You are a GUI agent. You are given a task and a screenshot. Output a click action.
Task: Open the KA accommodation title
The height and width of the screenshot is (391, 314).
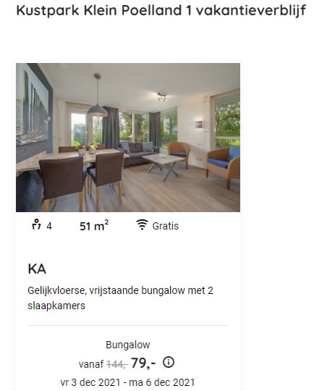(37, 269)
